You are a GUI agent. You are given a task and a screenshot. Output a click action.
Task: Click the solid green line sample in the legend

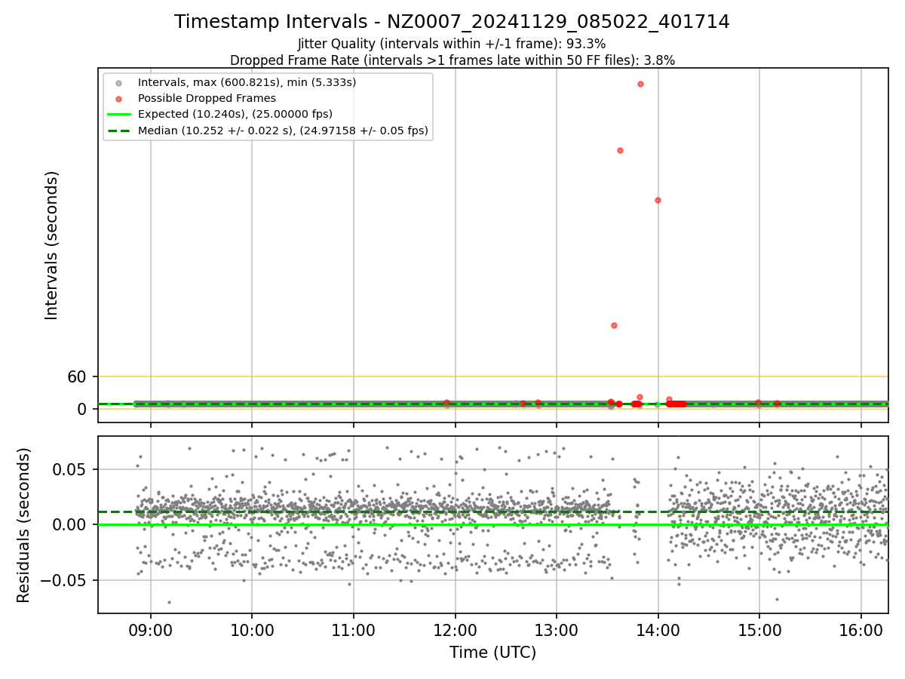click(x=118, y=115)
